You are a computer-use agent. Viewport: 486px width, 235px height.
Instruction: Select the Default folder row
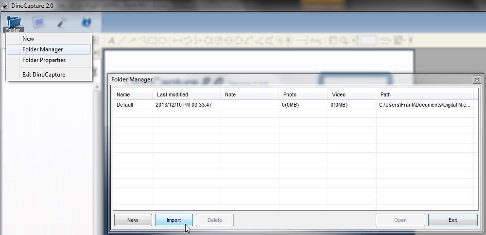tap(125, 105)
